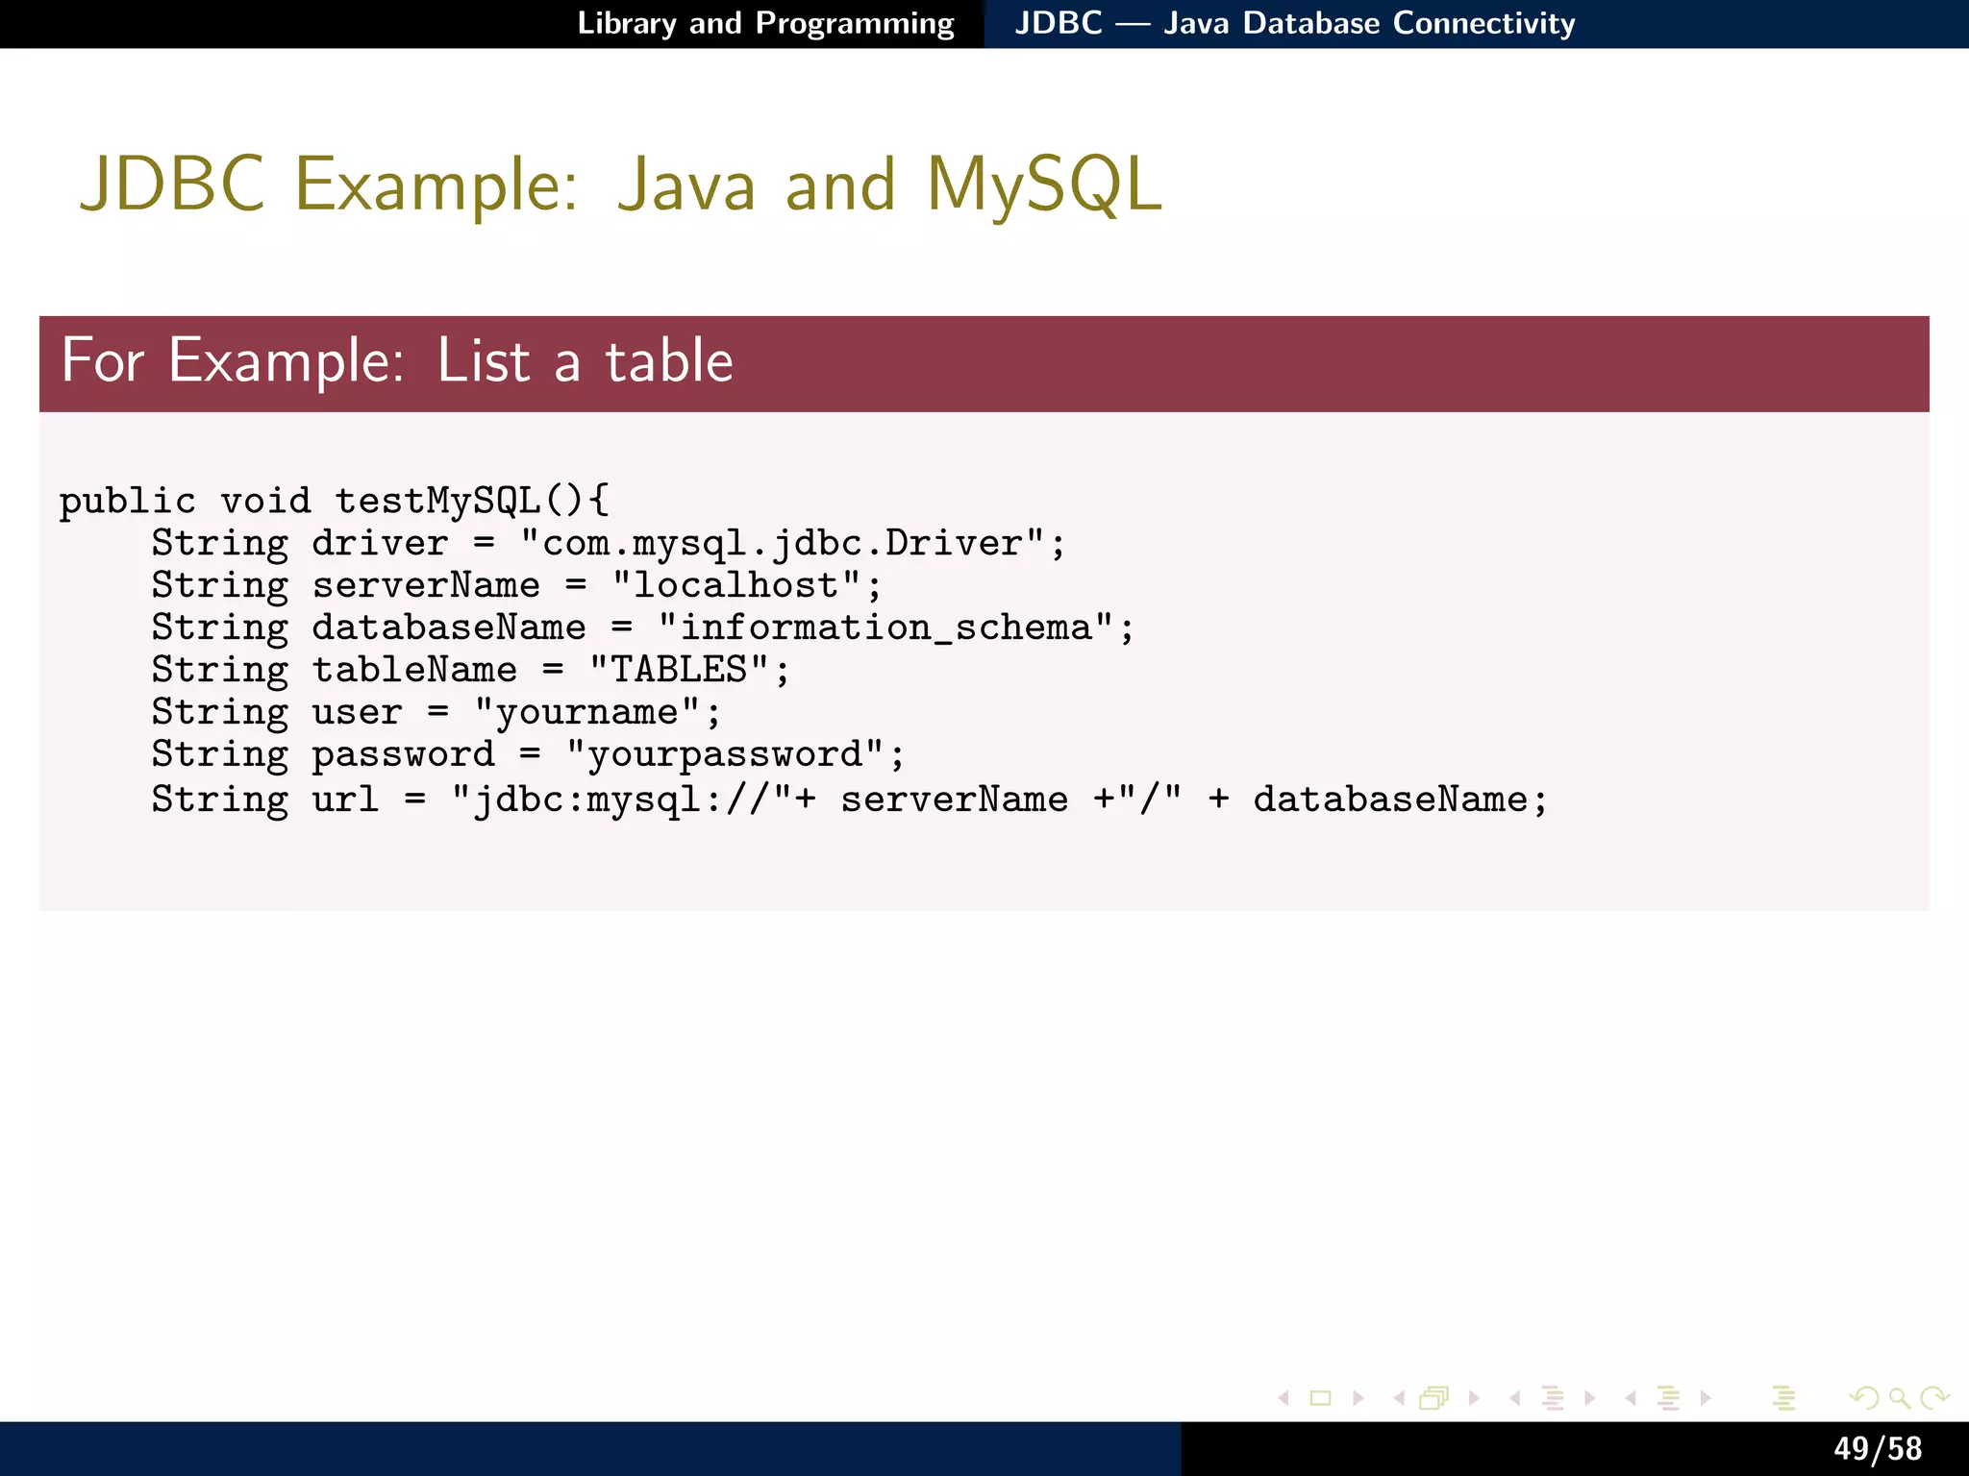The width and height of the screenshot is (1969, 1476).
Task: Click the page counter 49/58
Action: click(1878, 1449)
